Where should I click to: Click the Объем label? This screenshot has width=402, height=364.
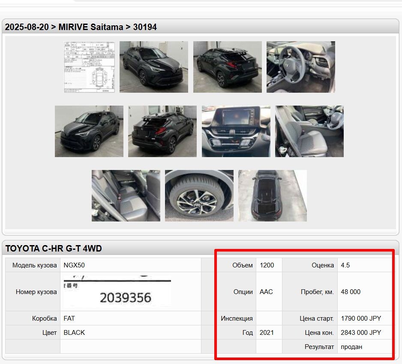tap(243, 265)
